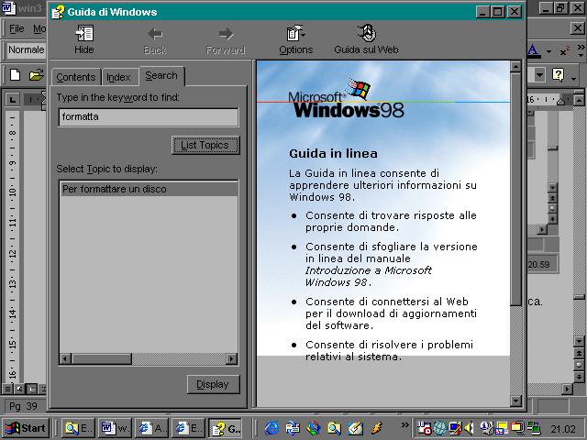
Task: Click the Start button
Action: click(26, 428)
